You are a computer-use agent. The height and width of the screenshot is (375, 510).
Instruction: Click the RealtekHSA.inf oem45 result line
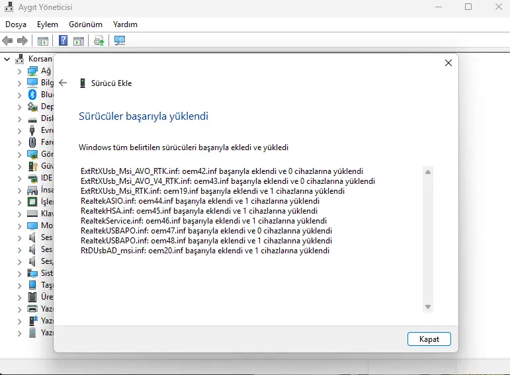click(x=199, y=211)
